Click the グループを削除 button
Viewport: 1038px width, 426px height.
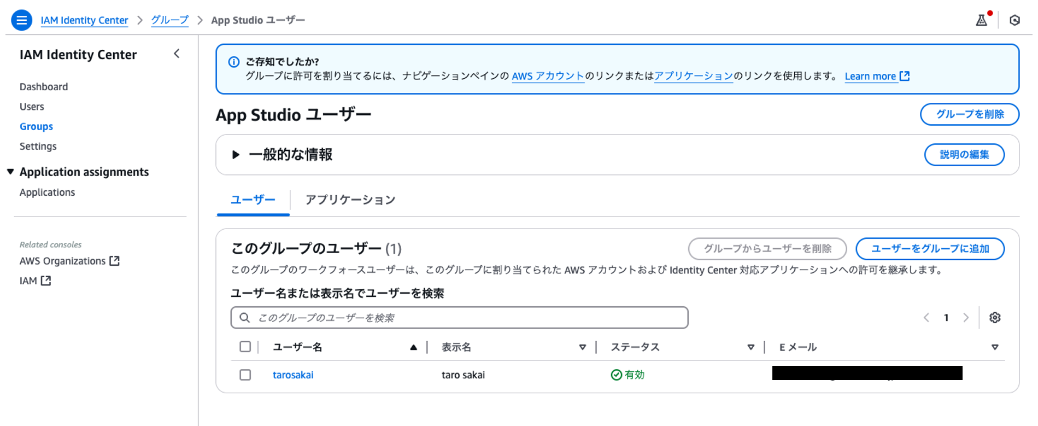pos(970,114)
